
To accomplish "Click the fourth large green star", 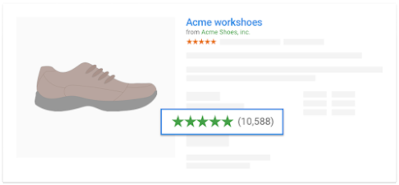I will 215,122.
